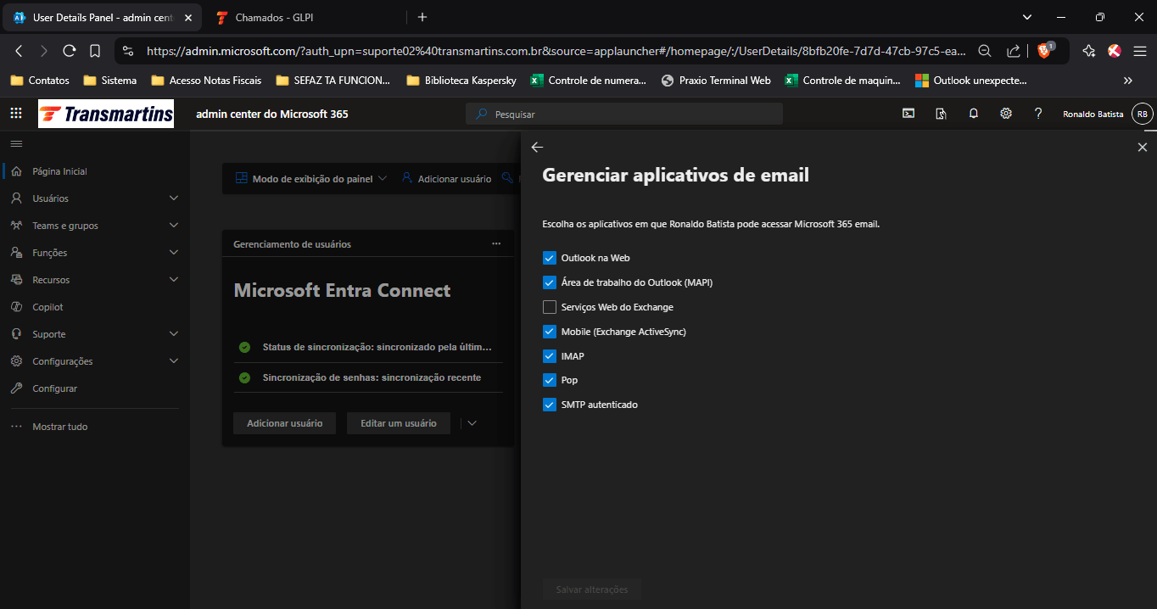
Task: Select the User Details Panel tab
Action: point(102,17)
